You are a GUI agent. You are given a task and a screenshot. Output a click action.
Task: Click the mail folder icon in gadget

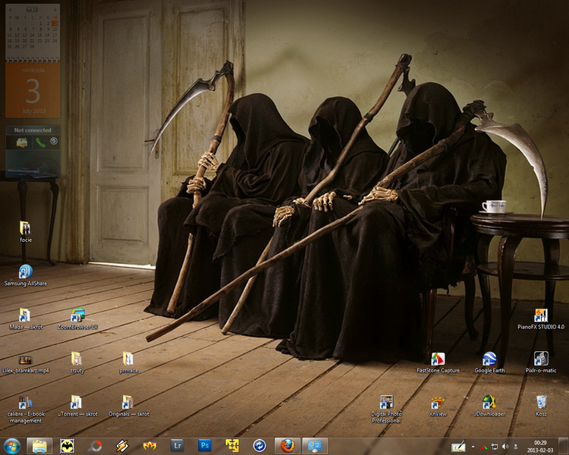click(22, 143)
